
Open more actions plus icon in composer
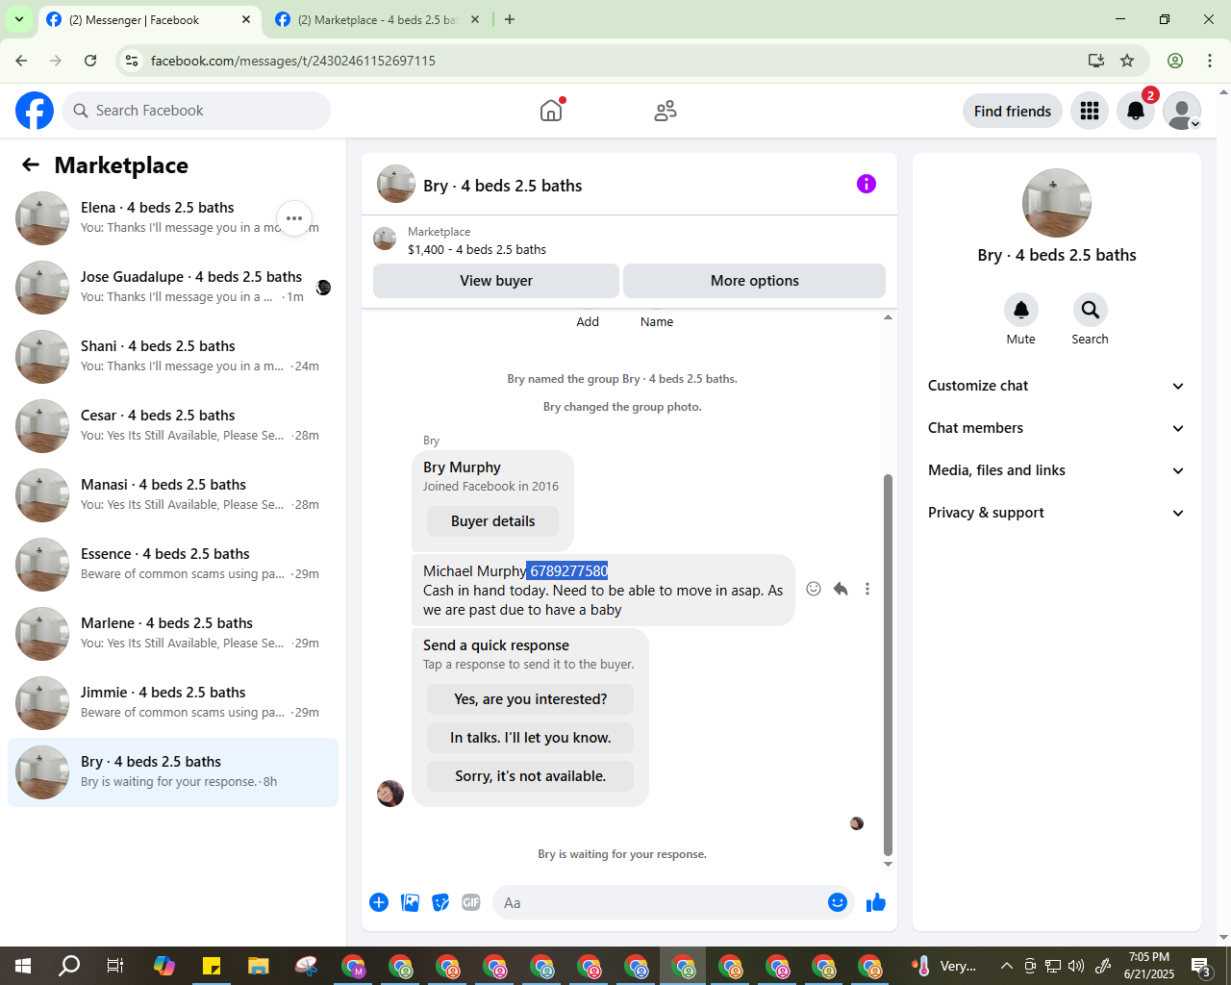[379, 902]
